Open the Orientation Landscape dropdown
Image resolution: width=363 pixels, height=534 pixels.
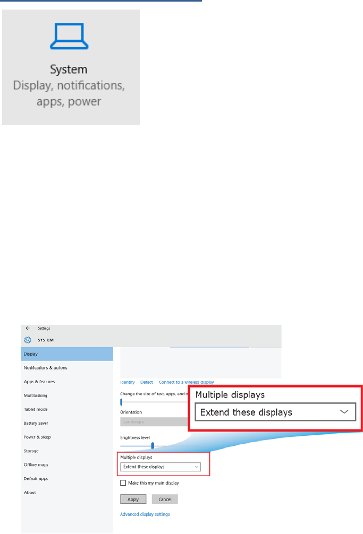point(154,422)
